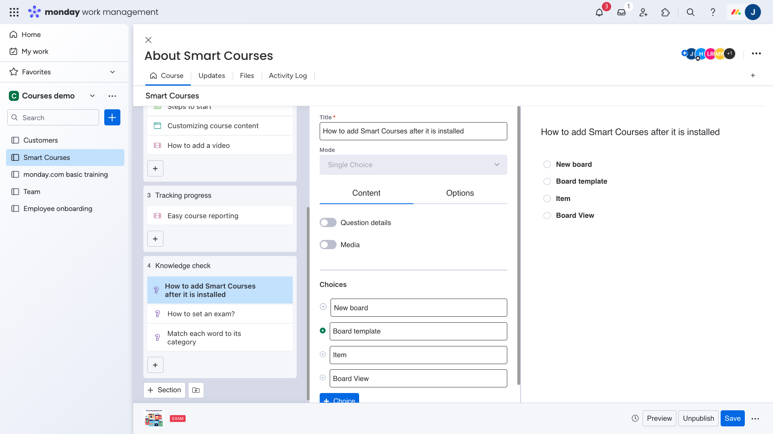Select Board template in preview
The image size is (773, 434).
coord(547,181)
